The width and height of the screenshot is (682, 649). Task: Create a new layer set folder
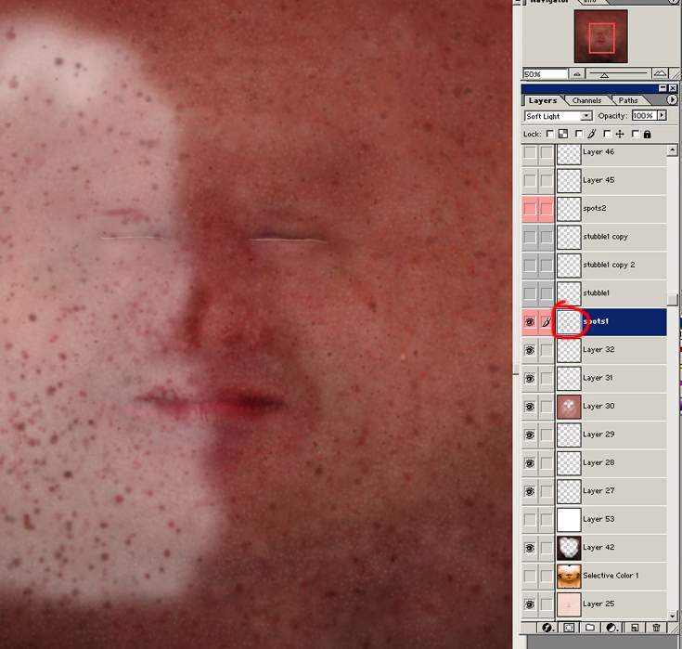590,628
